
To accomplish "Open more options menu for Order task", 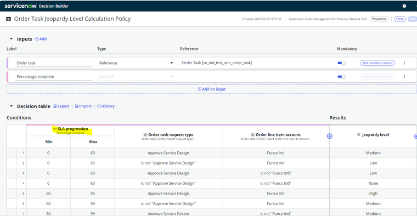I will 404,63.
